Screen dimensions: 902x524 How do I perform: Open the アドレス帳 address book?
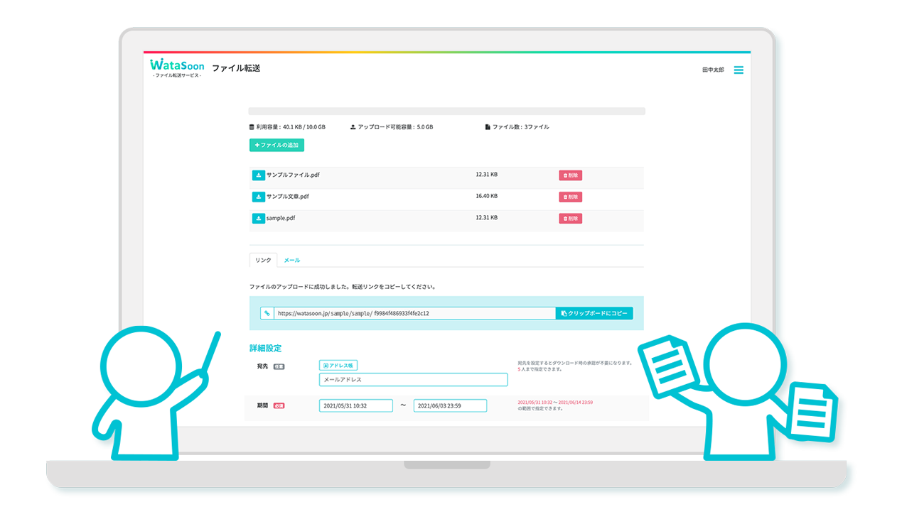tap(338, 366)
